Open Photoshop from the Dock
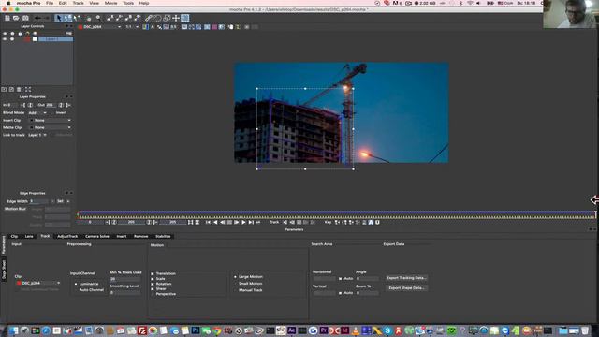The image size is (599, 337). click(196, 330)
